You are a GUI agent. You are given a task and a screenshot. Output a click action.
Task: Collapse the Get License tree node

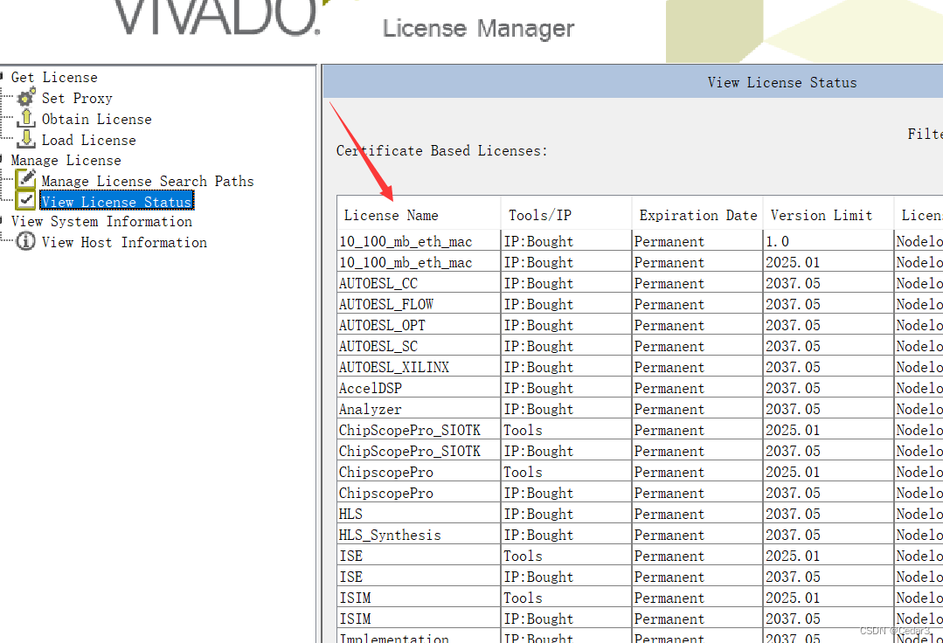click(2, 76)
